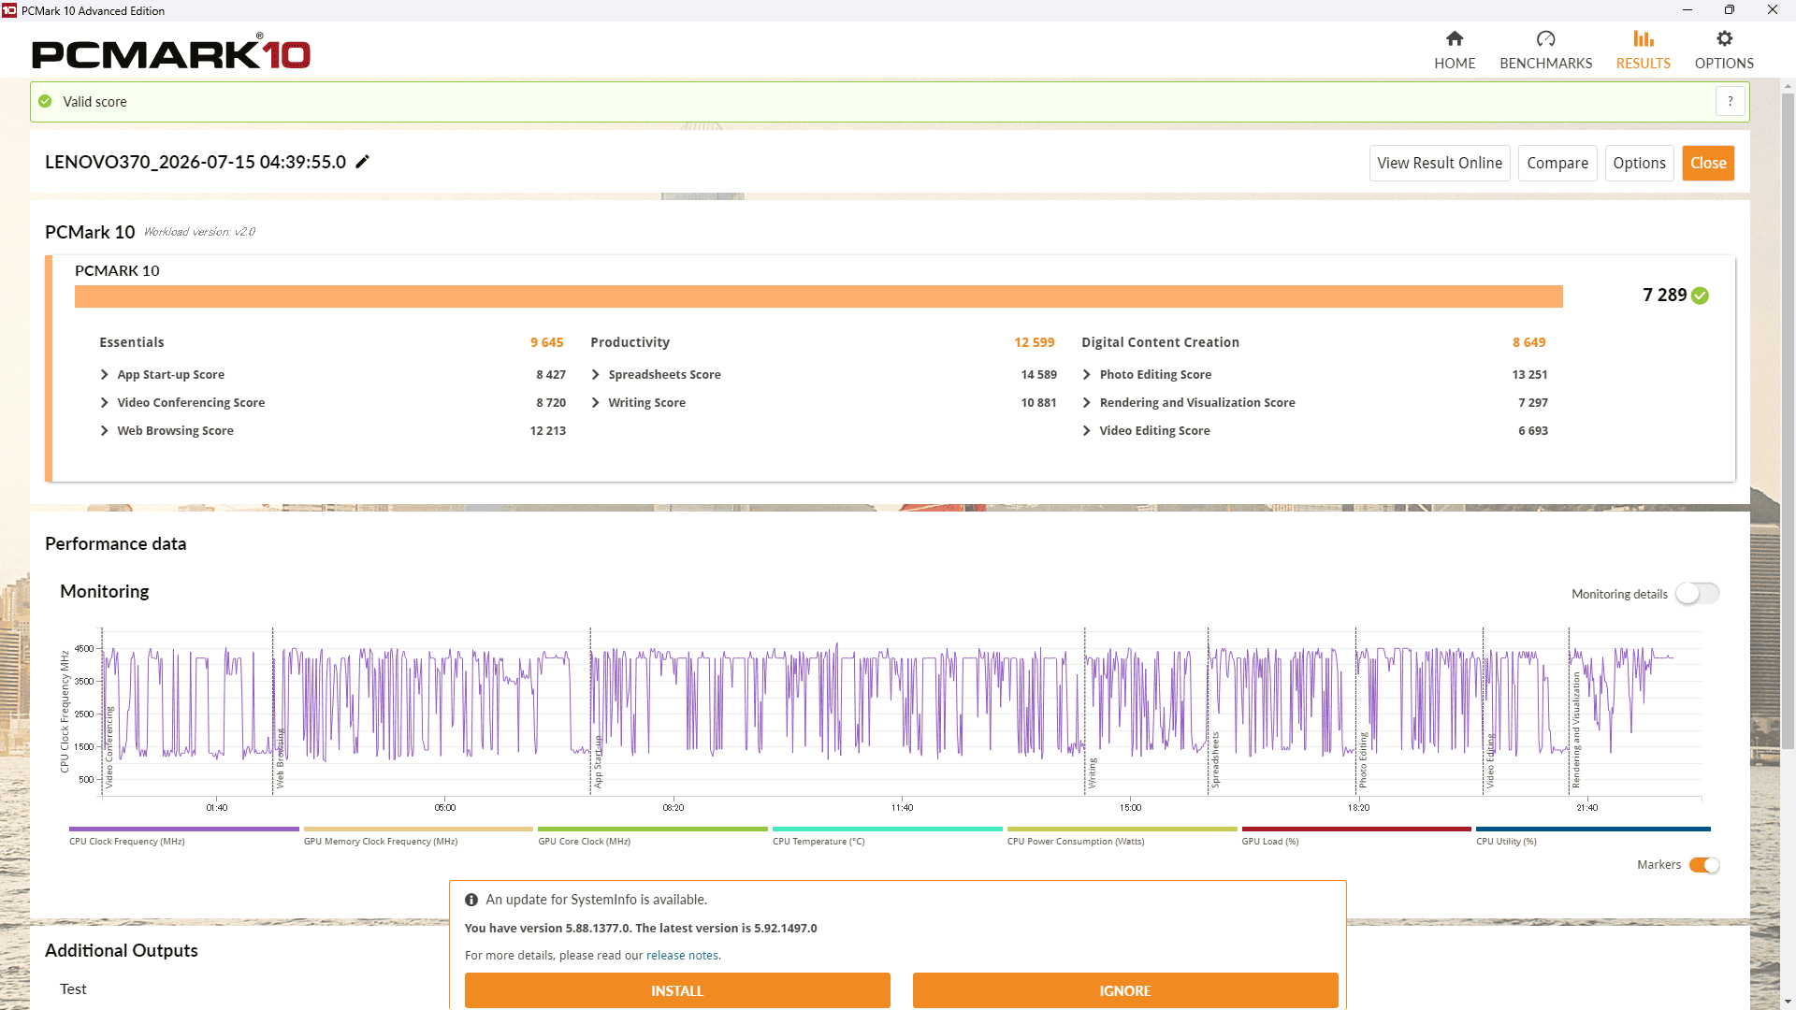1796x1010 pixels.
Task: Select the CPU Temperature legend color bar
Action: click(x=887, y=829)
